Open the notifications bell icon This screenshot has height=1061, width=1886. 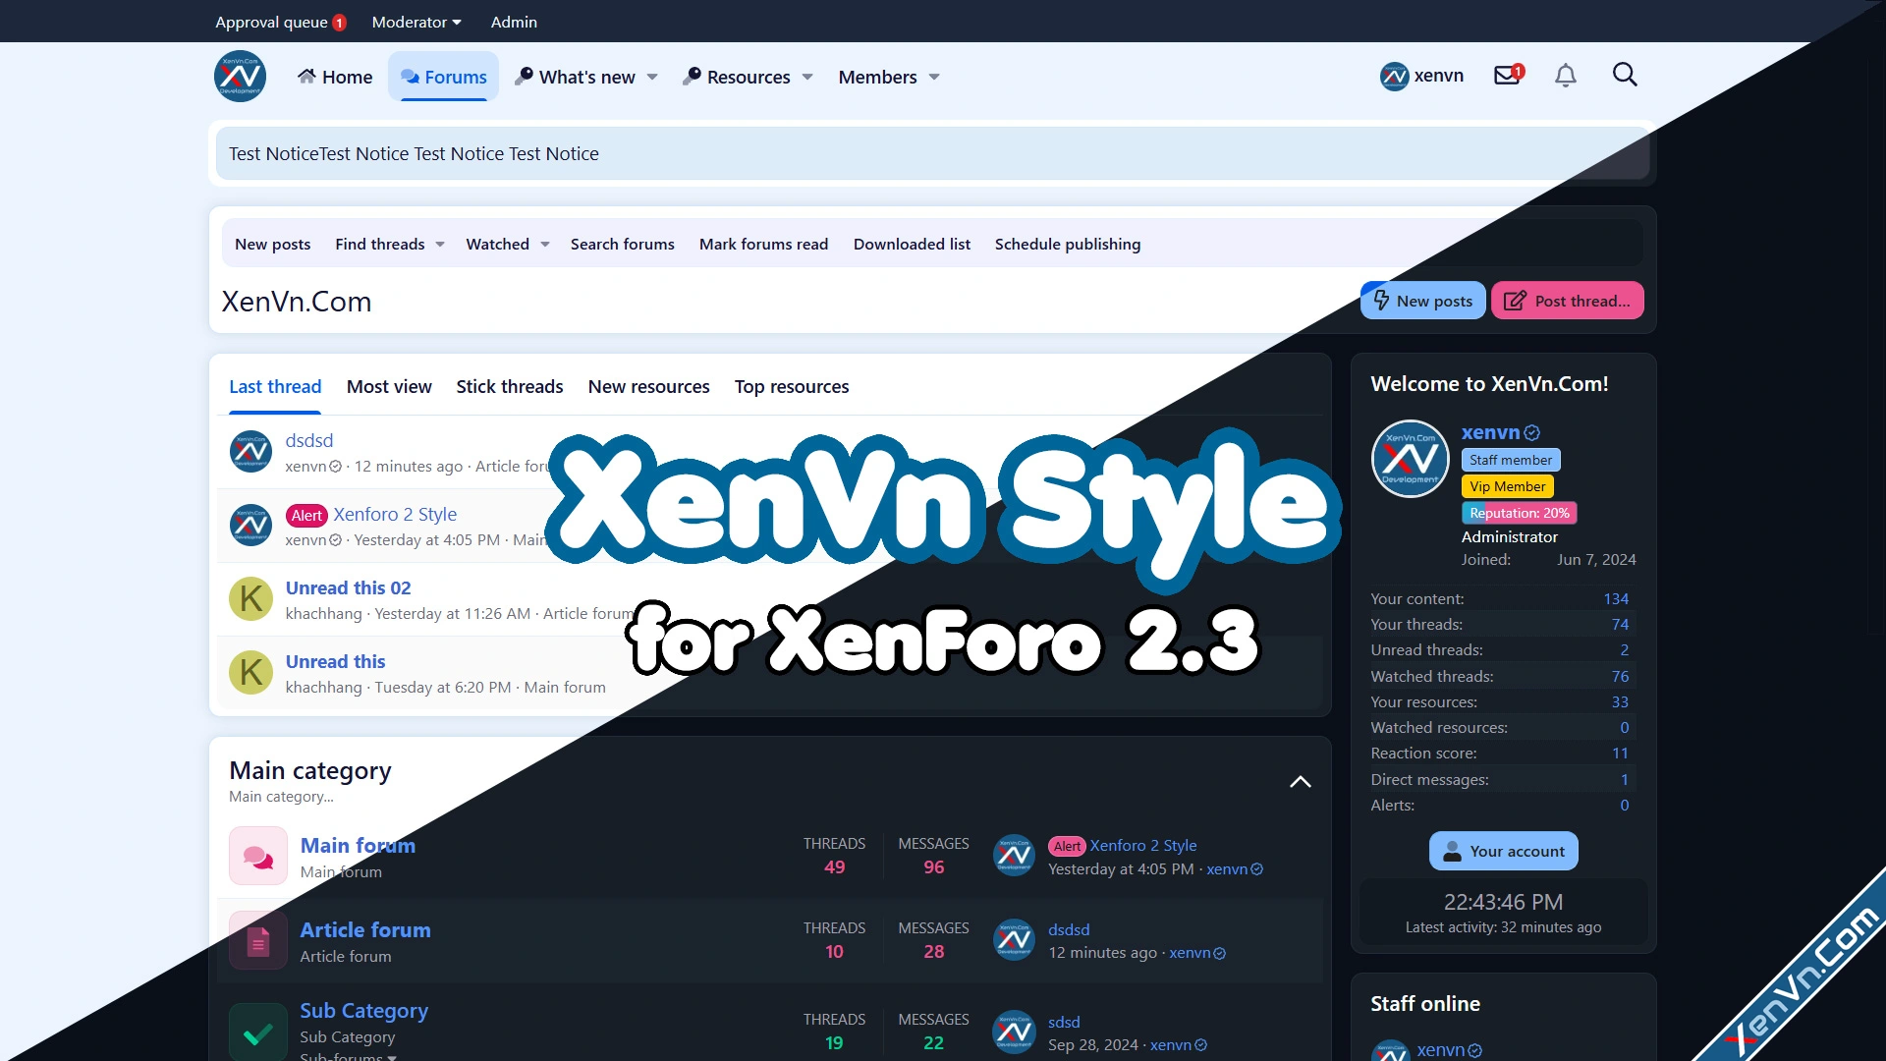point(1565,75)
